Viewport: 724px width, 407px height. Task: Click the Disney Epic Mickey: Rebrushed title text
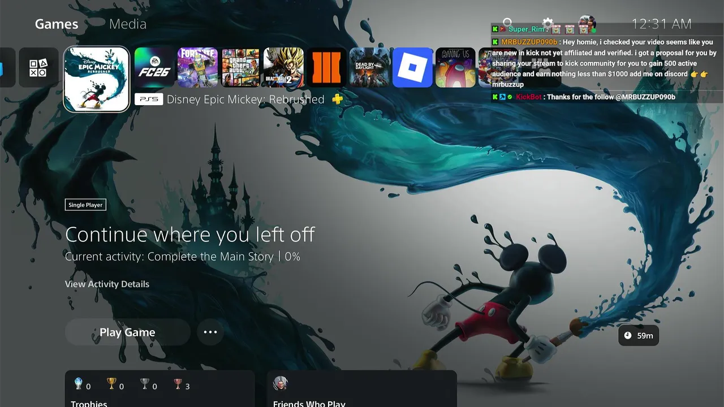(x=245, y=99)
